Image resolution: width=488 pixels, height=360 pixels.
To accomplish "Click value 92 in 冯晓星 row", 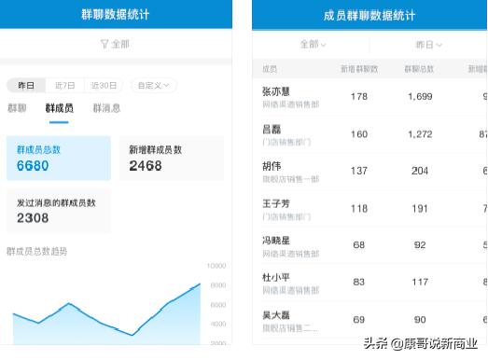I will tap(420, 245).
